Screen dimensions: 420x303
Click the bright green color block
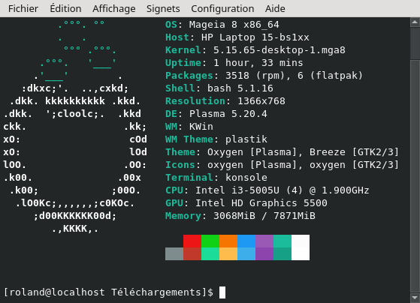[210, 241]
